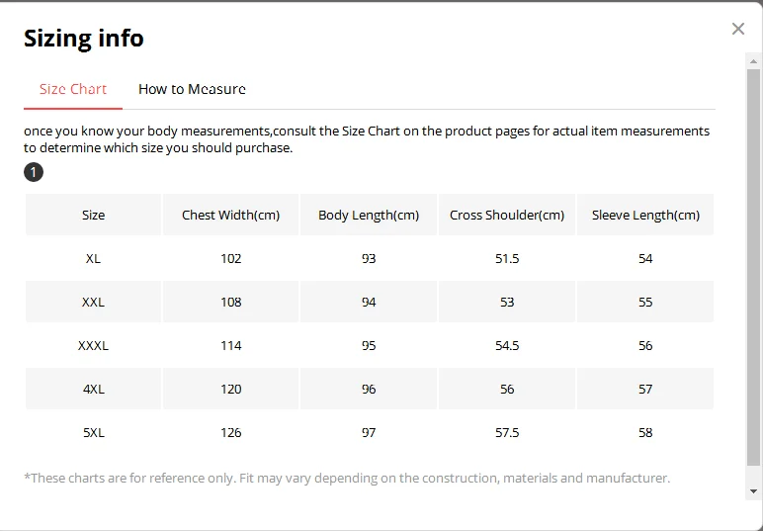Select the Size Chart tab
The image size is (763, 531).
click(x=73, y=89)
